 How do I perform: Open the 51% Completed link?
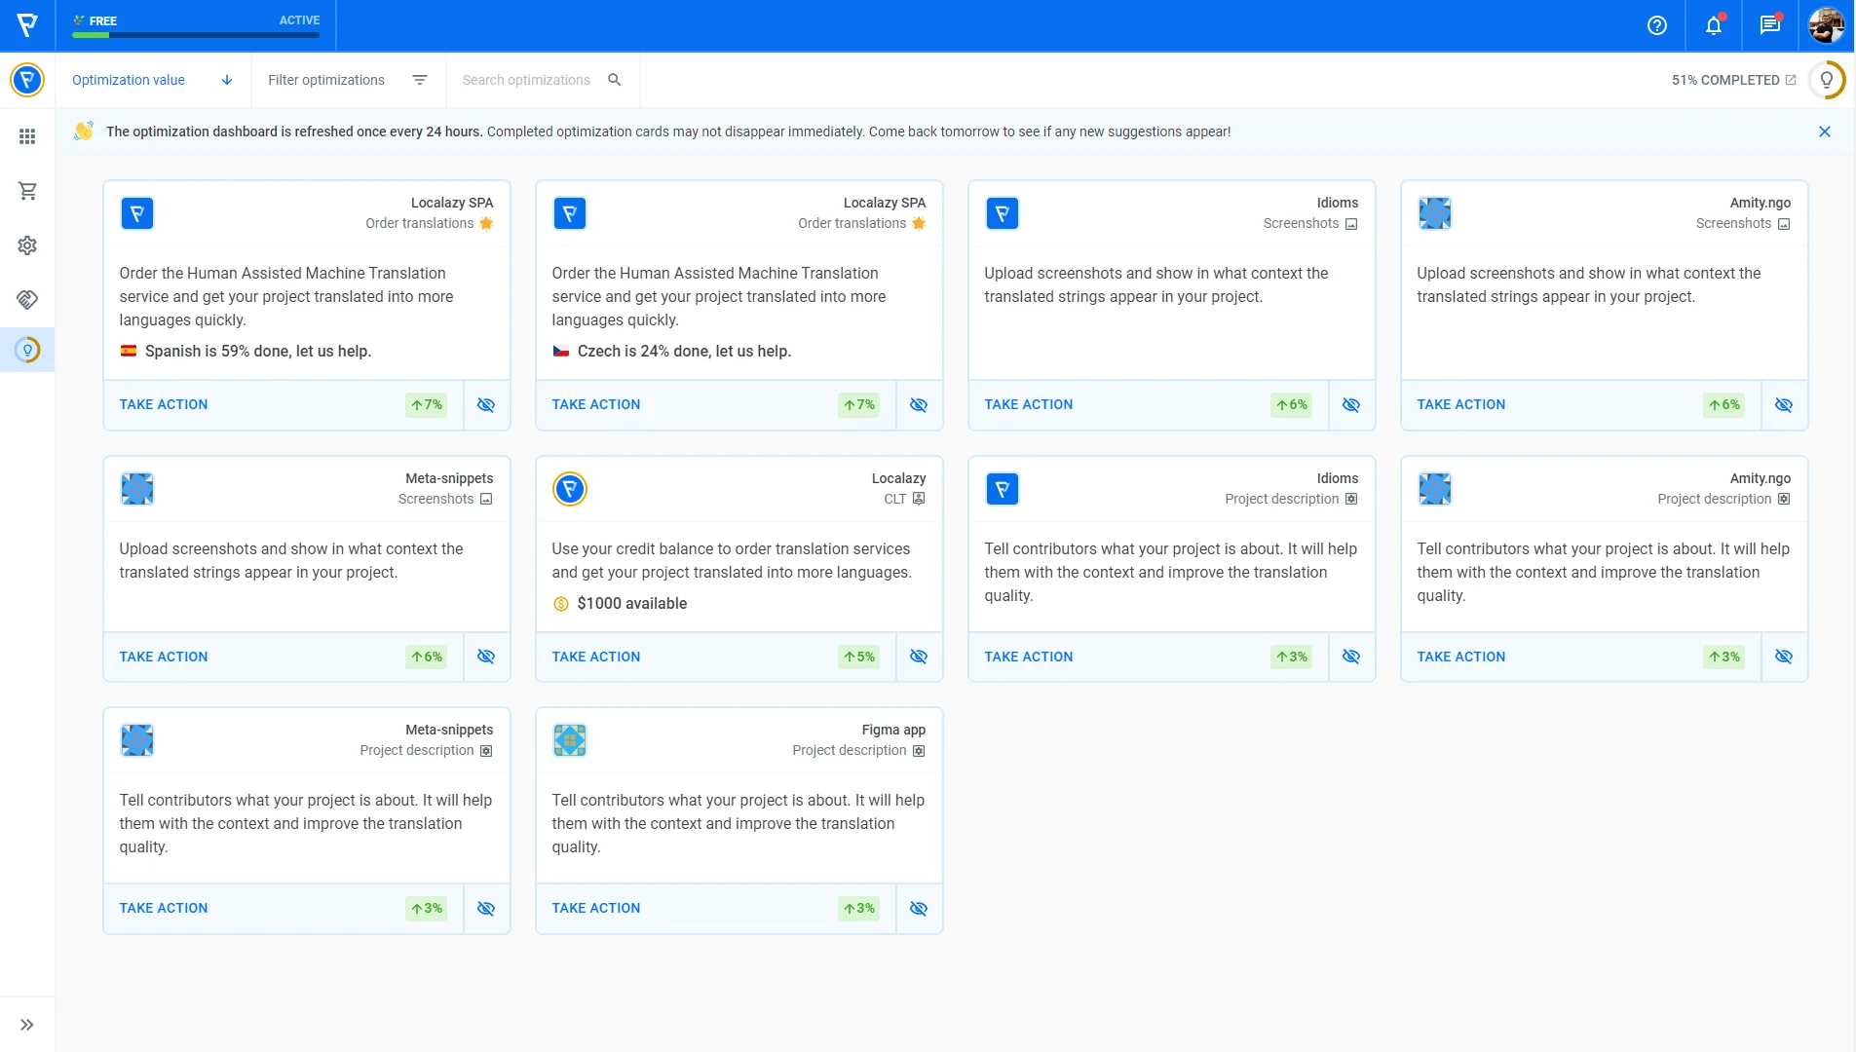click(1733, 80)
